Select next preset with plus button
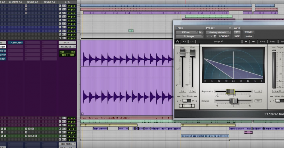 (211, 36)
